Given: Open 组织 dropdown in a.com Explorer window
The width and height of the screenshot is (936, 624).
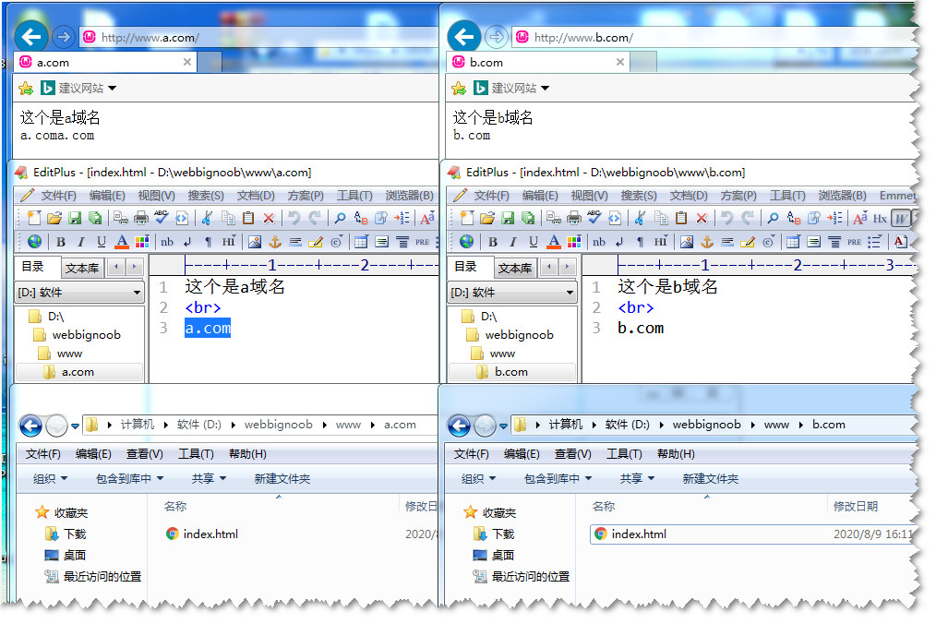Looking at the screenshot, I should (x=50, y=479).
